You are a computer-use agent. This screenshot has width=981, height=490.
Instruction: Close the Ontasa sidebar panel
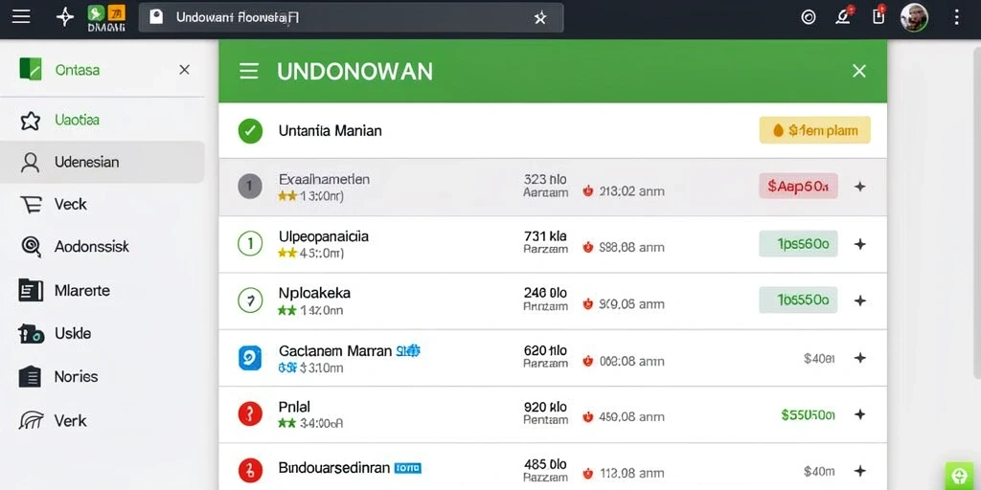pos(184,69)
